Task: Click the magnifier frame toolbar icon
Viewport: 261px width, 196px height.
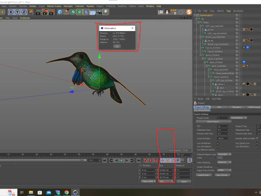Action: pyautogui.click(x=160, y=12)
